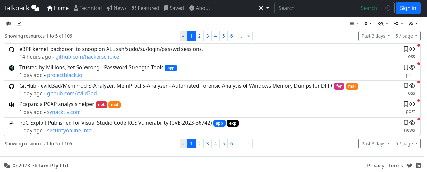The width and height of the screenshot is (427, 172).
Task: Expand the sort order dropdown
Action: click(368, 24)
